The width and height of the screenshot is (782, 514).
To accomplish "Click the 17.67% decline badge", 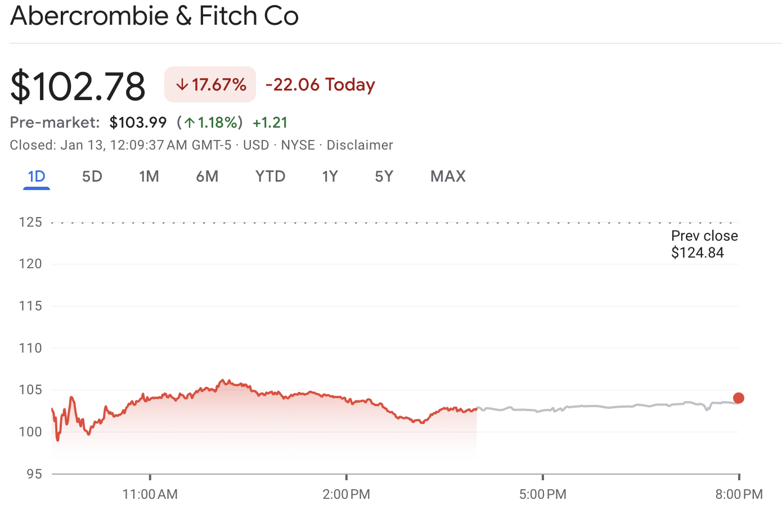I will pyautogui.click(x=210, y=84).
